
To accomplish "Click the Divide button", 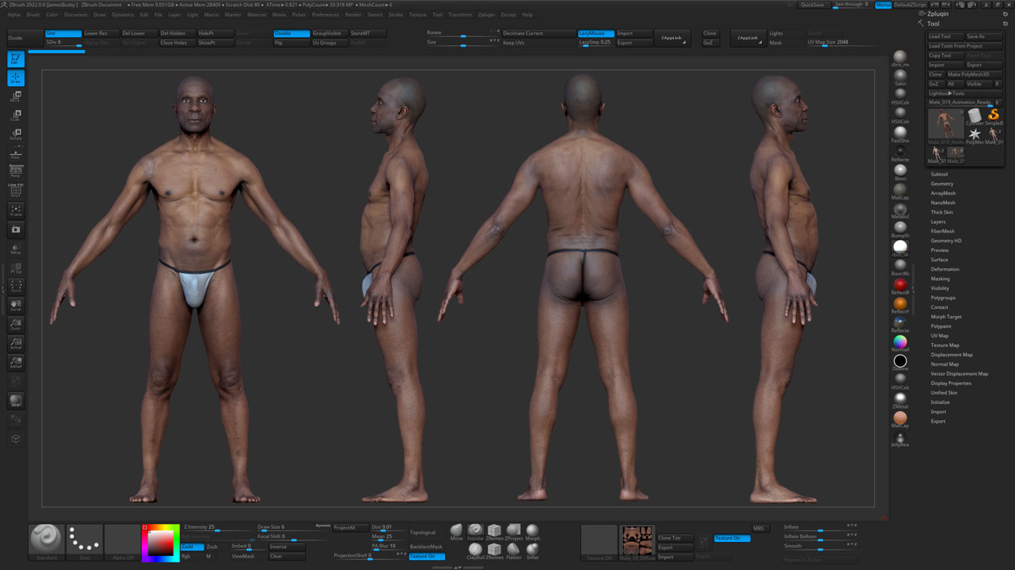I will click(23, 37).
